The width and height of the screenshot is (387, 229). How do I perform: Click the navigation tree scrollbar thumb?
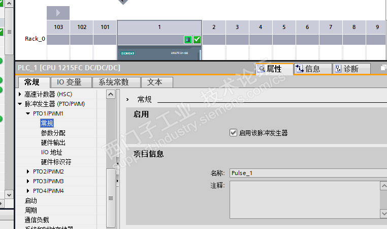[111, 198]
